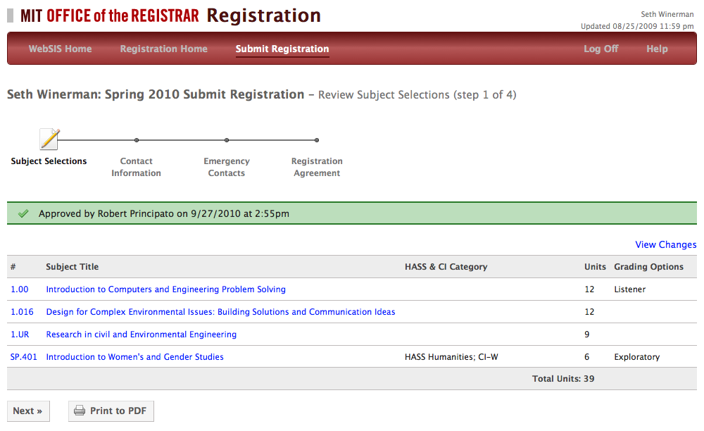Click course number 1.016 link
The height and width of the screenshot is (431, 704).
pos(22,312)
